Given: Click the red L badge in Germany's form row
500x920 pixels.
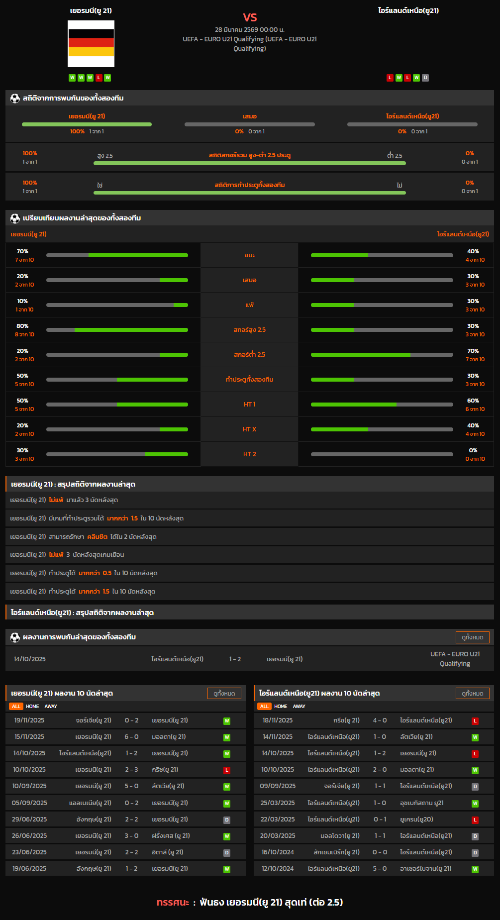Looking at the screenshot, I should click(99, 78).
